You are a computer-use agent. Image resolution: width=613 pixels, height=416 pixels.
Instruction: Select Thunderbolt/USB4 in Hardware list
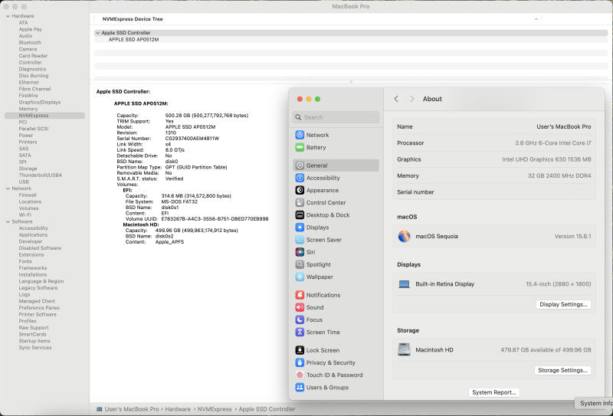(41, 175)
